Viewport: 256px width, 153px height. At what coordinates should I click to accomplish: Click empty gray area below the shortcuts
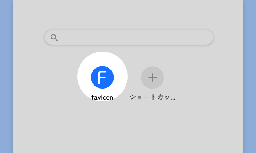pyautogui.click(x=128, y=128)
